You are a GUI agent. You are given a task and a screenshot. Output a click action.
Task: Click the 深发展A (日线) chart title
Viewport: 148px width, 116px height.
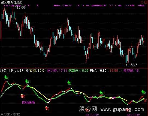(11, 2)
